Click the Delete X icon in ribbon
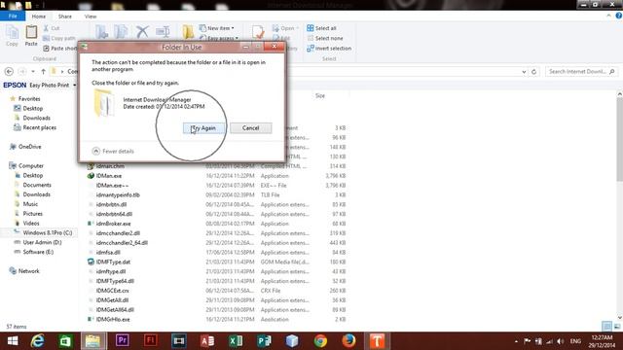The width and height of the screenshot is (623, 350). click(x=142, y=32)
